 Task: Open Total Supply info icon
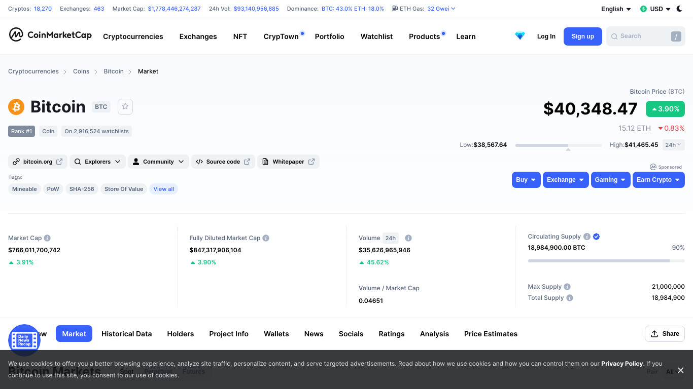(570, 298)
